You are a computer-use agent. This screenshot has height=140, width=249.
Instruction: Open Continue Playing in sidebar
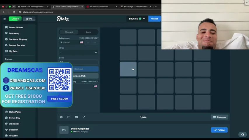pyautogui.click(x=18, y=39)
